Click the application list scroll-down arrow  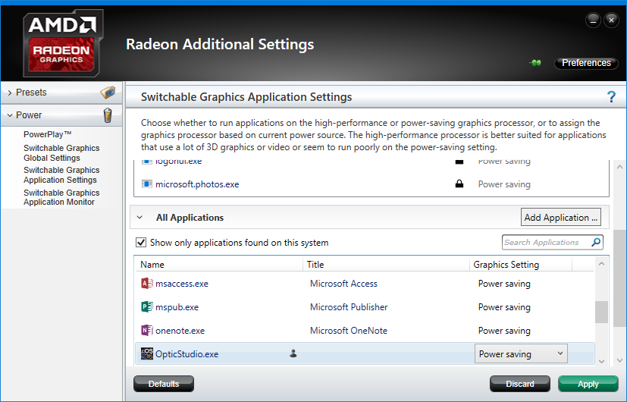[601, 361]
